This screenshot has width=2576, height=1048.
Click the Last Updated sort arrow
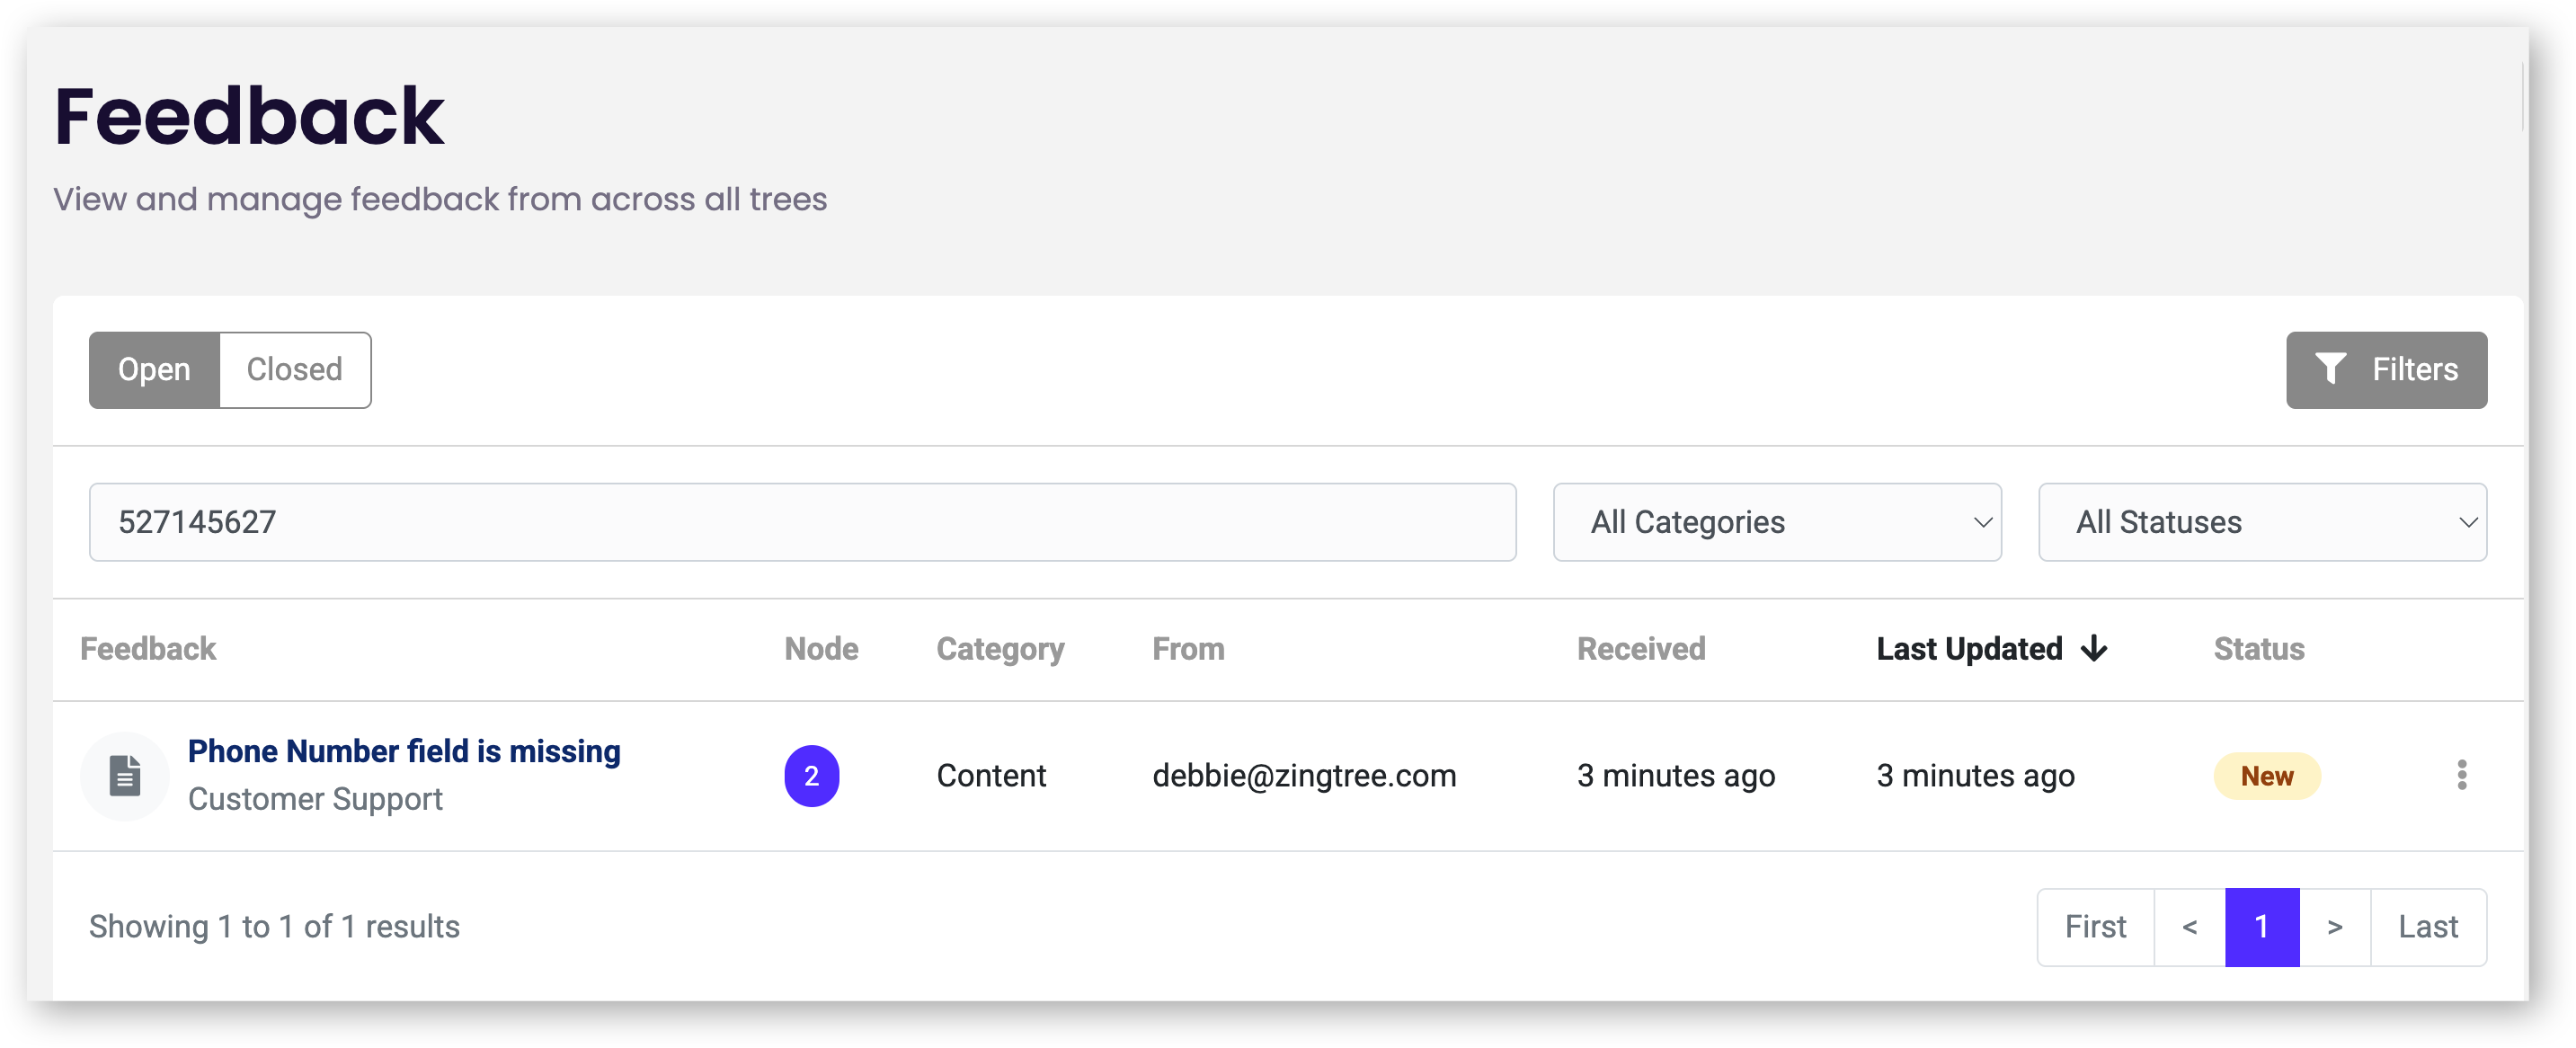(2094, 649)
